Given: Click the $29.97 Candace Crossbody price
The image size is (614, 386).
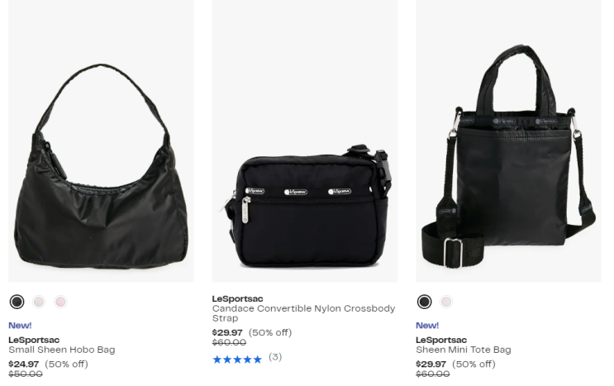Looking at the screenshot, I should point(227,333).
